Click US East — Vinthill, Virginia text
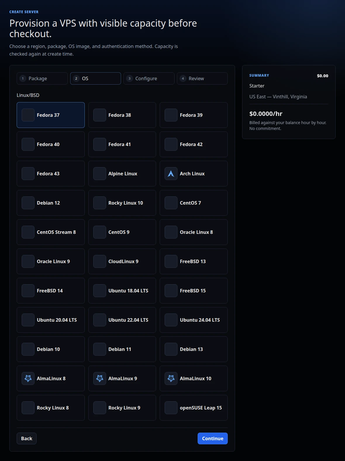This screenshot has width=345, height=461. pos(278,97)
